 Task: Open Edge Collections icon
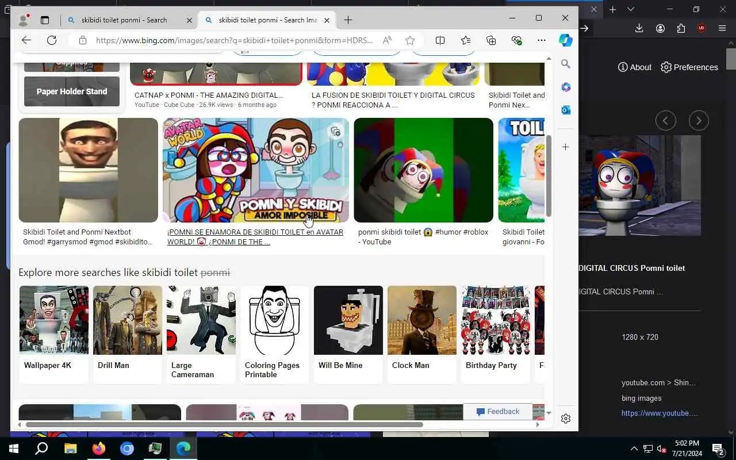pos(491,40)
